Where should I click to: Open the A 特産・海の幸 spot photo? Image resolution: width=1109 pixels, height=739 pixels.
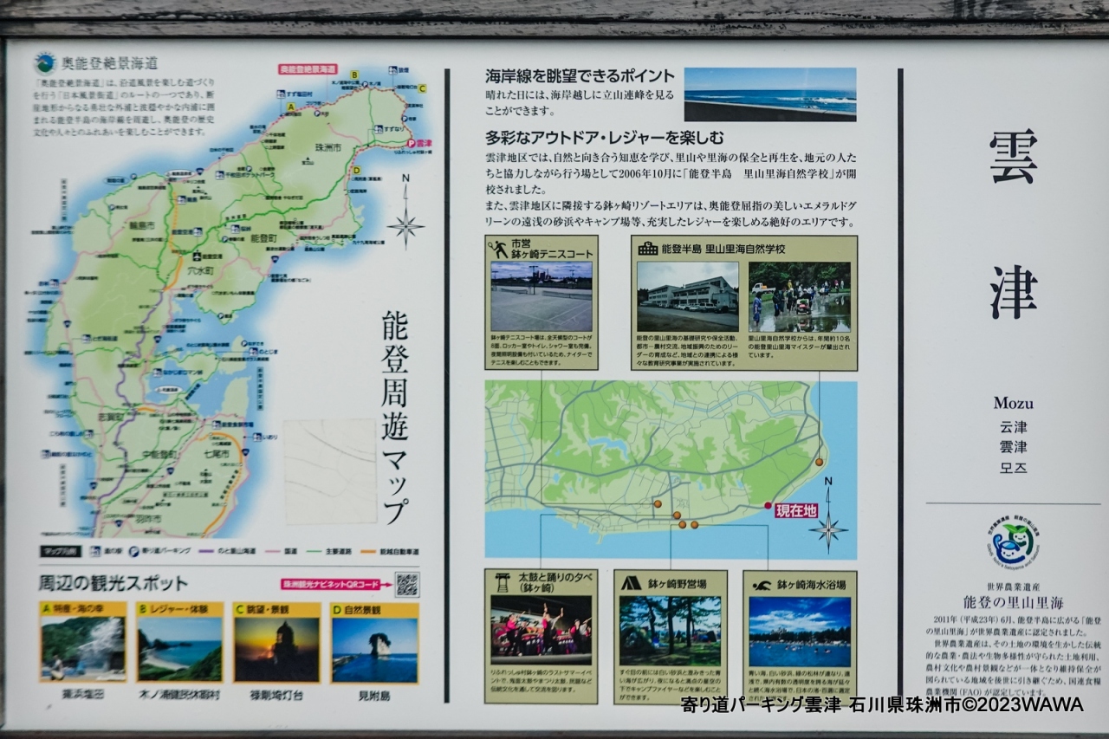(x=82, y=648)
